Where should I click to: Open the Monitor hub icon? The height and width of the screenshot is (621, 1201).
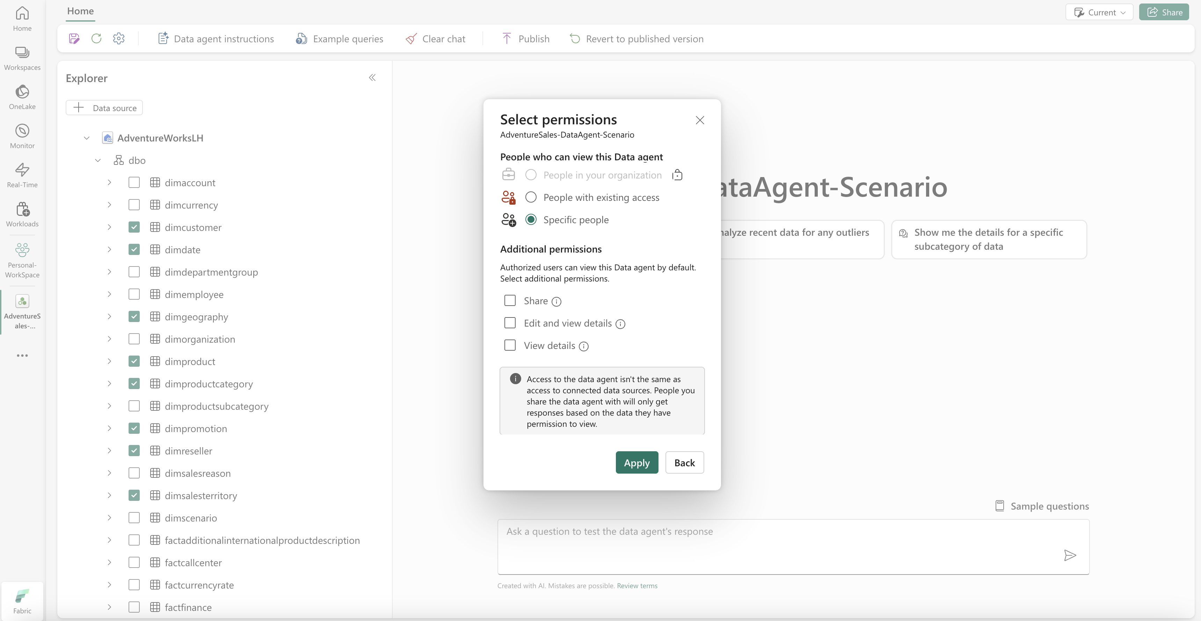[x=22, y=136]
